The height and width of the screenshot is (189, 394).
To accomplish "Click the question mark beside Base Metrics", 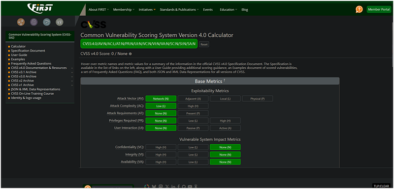I will 225,80.
